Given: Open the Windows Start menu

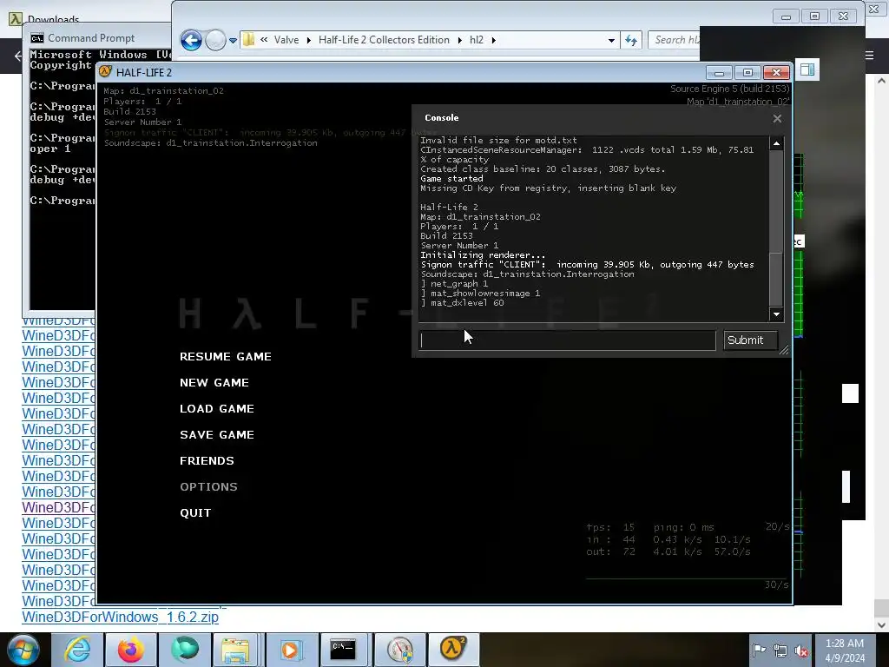Looking at the screenshot, I should 23,650.
